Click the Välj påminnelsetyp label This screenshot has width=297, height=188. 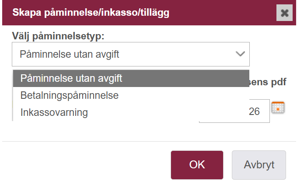point(58,36)
